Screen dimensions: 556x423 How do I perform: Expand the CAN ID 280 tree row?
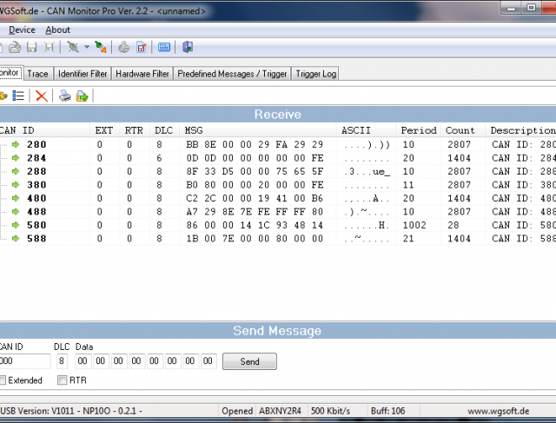coord(3,144)
